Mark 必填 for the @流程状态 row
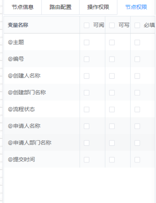 tap(137, 110)
